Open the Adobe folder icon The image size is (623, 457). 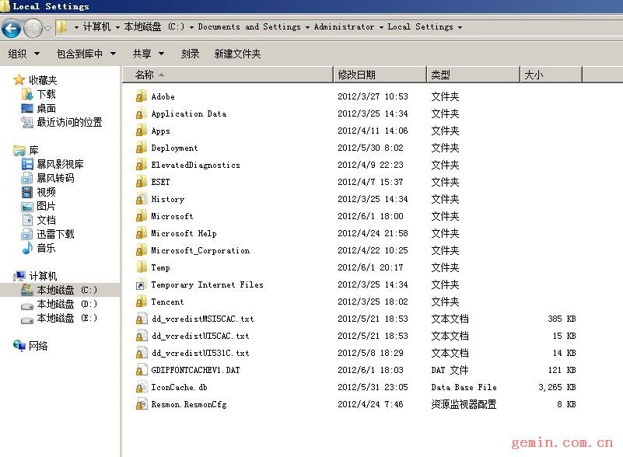(x=141, y=96)
